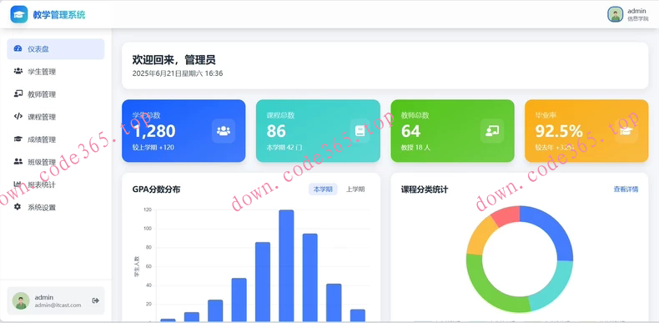Click the teacher icon on the 教师总数 card
Screen dimensions: 659x323
(491, 131)
